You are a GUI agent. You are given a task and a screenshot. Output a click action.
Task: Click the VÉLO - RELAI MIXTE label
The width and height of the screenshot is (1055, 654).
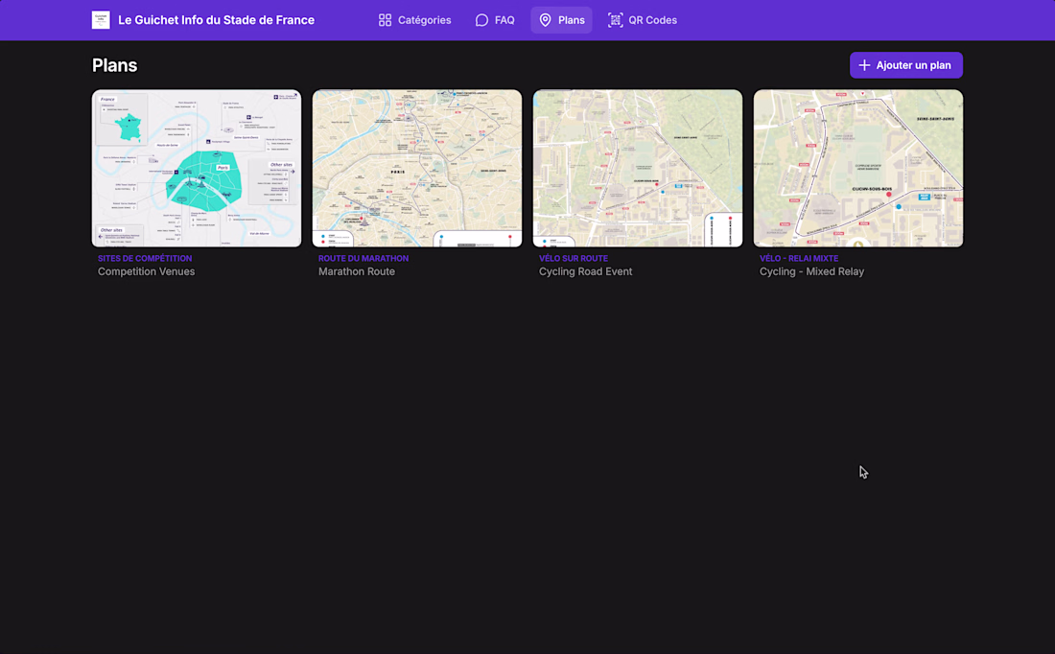799,258
